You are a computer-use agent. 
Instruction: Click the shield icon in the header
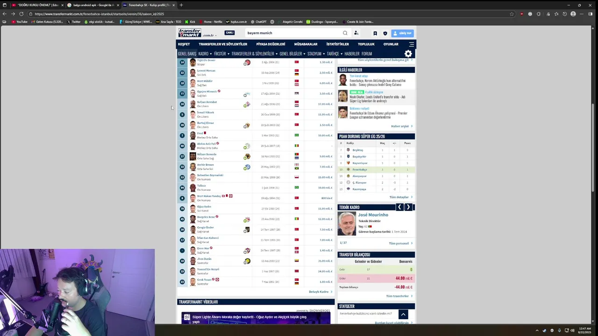point(385,34)
